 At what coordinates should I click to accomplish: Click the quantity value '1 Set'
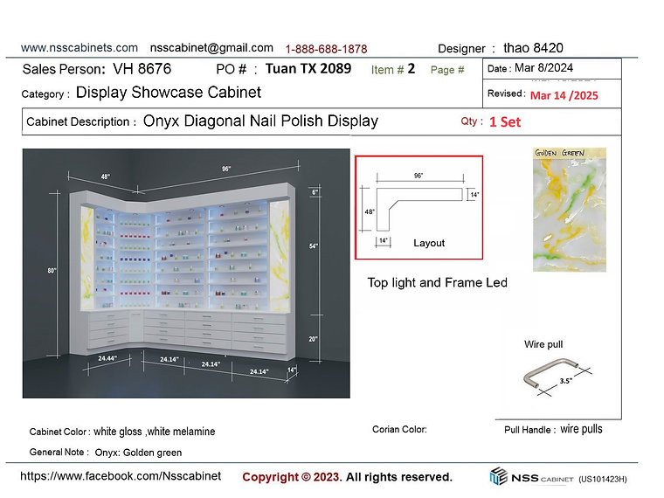(x=505, y=122)
